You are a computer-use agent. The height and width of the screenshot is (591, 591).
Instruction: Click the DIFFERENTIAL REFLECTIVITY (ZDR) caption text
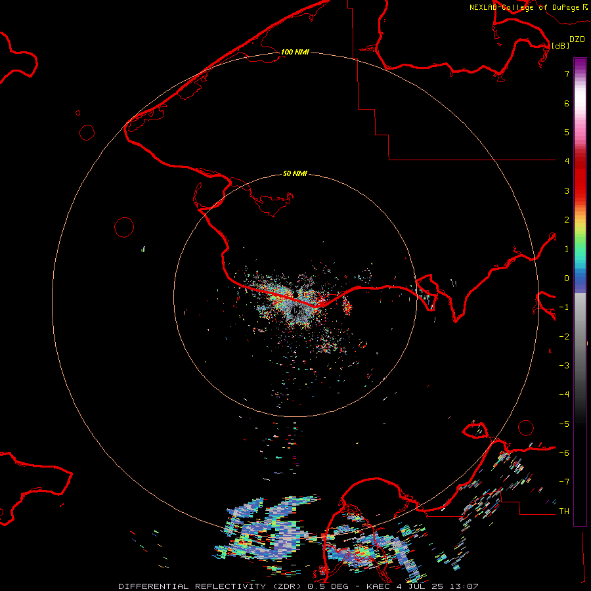pyautogui.click(x=211, y=586)
